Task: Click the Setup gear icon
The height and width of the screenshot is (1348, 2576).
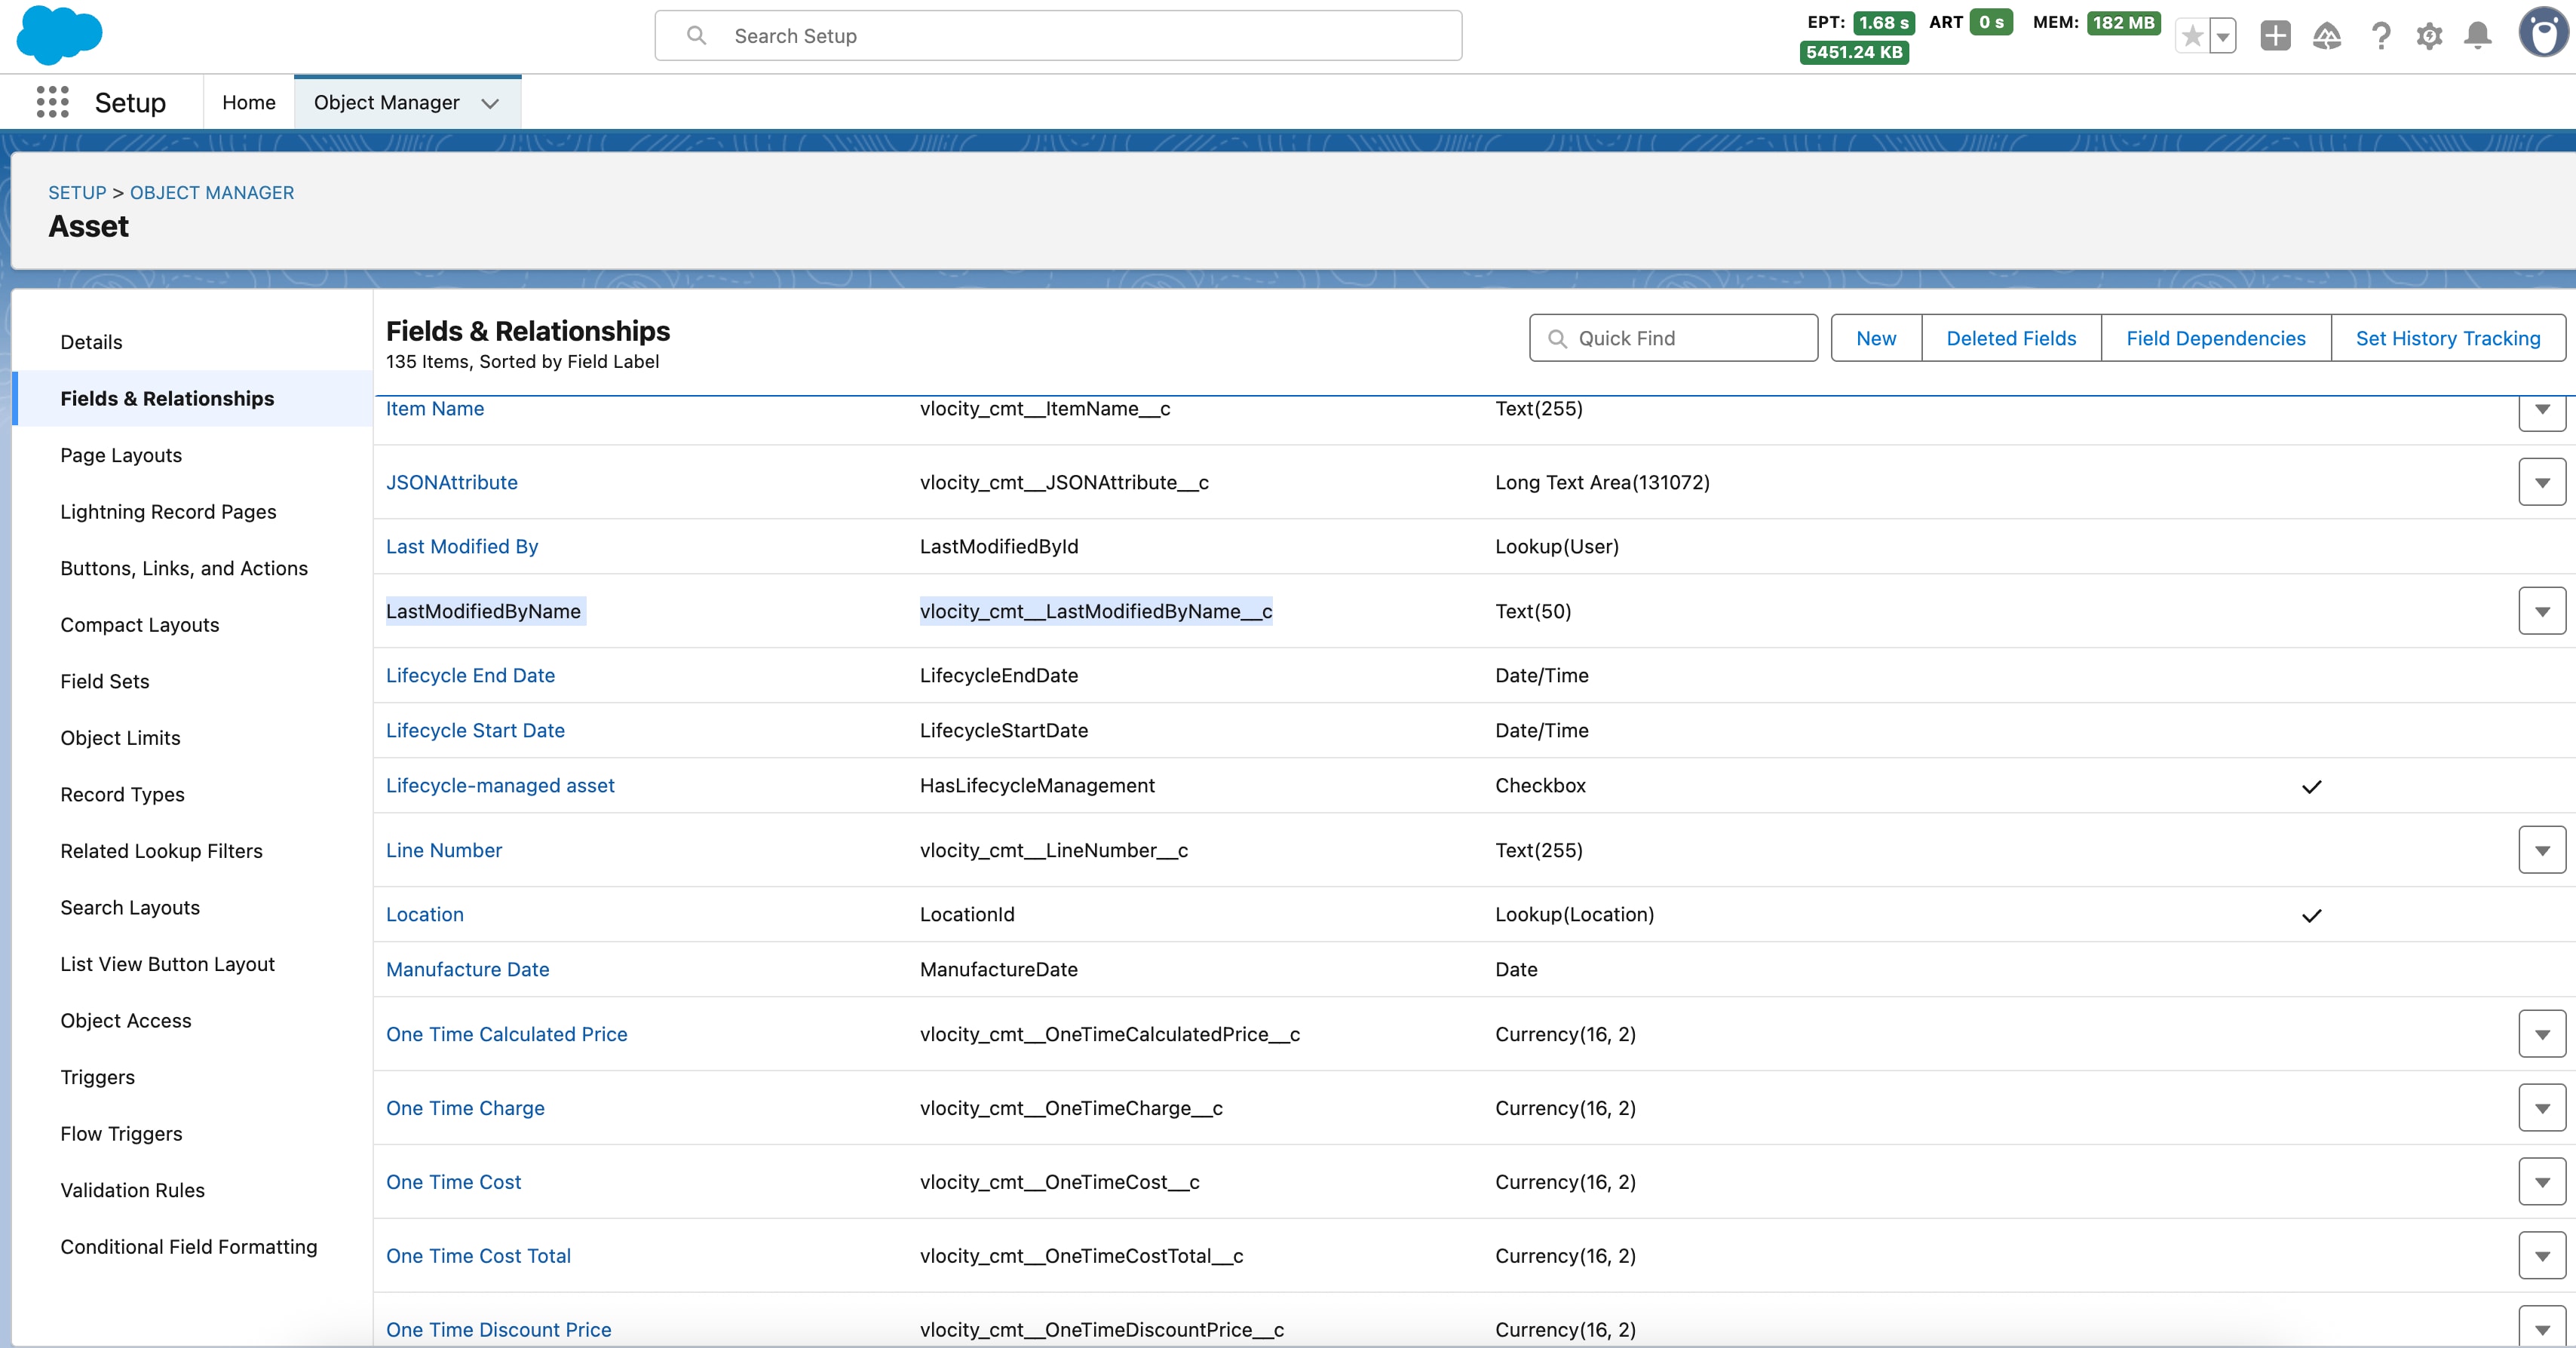Action: (2429, 37)
